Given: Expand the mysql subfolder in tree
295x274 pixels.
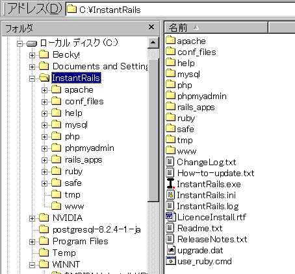Looking at the screenshot, I should (44, 125).
